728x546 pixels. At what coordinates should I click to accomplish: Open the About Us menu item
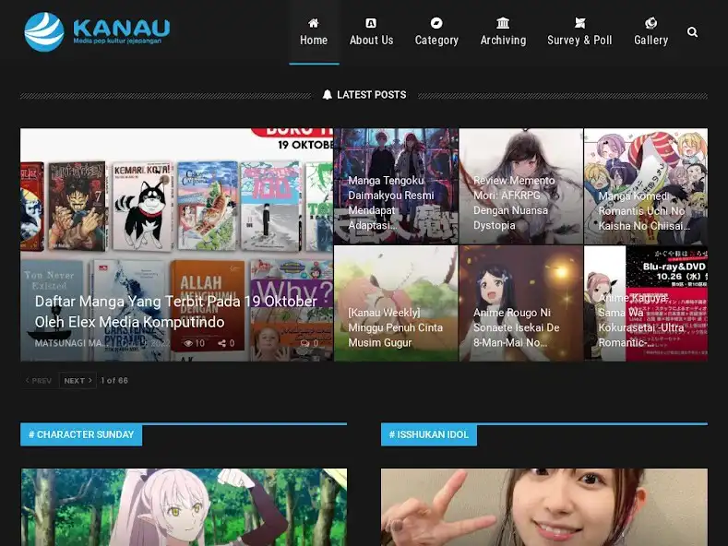372,32
